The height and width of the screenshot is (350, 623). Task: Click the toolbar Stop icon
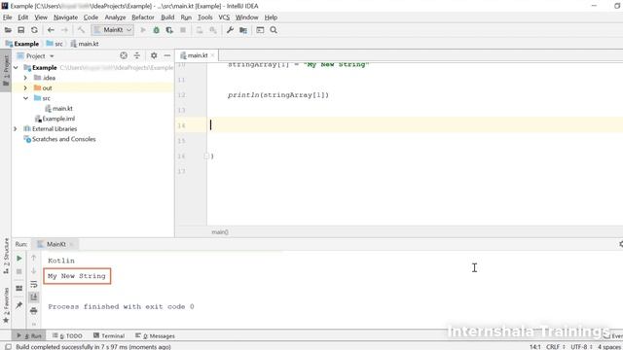coord(183,30)
